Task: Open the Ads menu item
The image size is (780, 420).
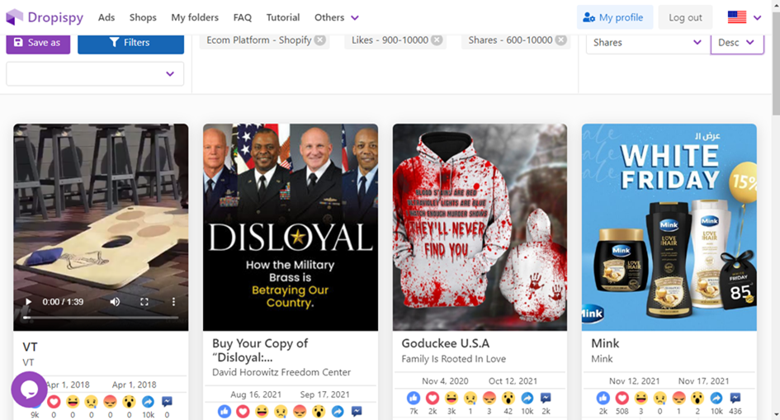Action: pos(106,17)
